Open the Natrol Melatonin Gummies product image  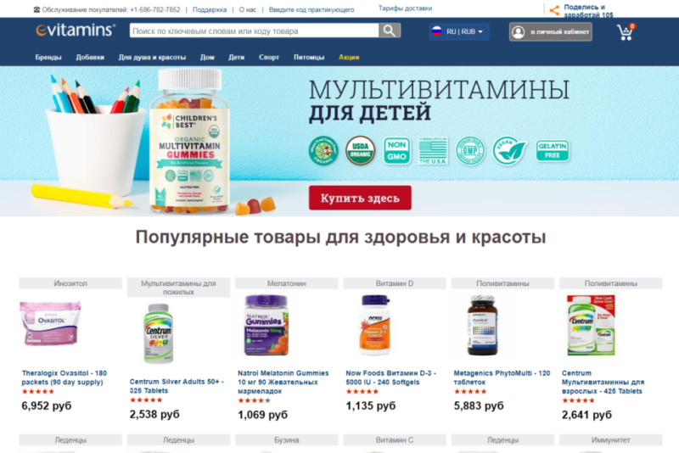pyautogui.click(x=267, y=325)
